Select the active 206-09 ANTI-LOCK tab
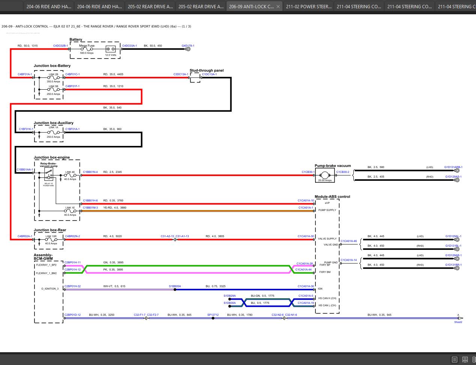The image size is (476, 365). (x=251, y=7)
